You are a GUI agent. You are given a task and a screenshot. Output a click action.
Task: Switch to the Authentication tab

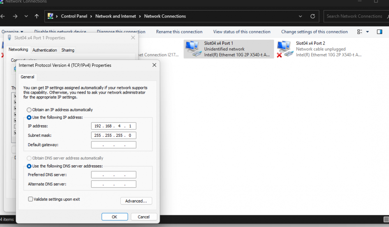[45, 50]
